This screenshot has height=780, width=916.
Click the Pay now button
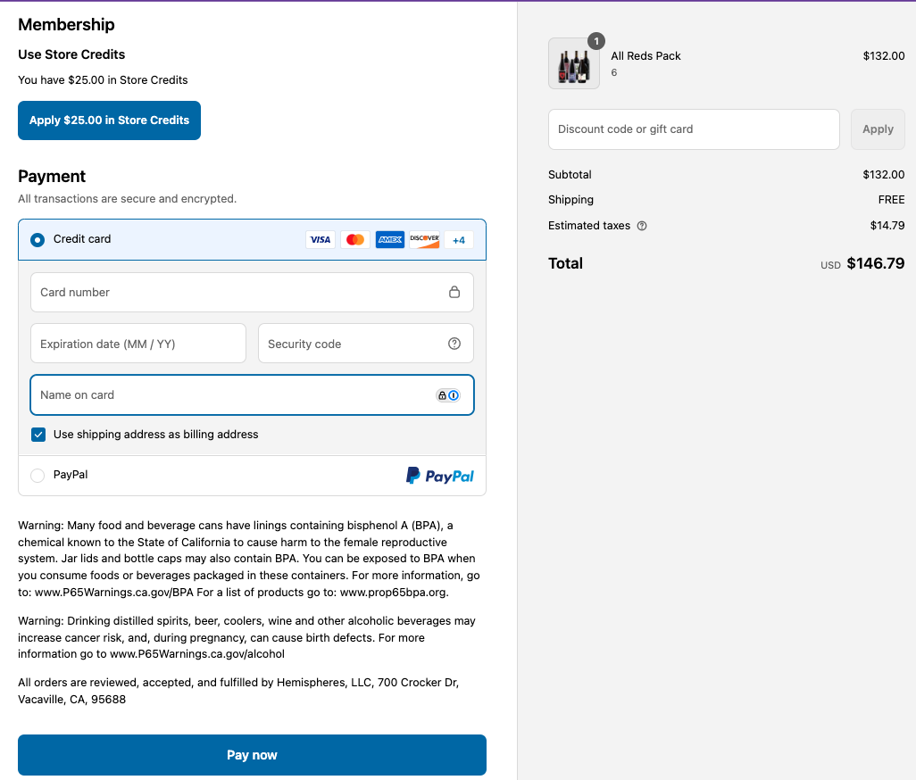coord(253,755)
